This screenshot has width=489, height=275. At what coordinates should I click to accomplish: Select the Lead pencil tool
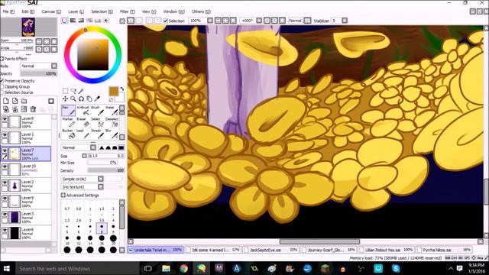83,134
